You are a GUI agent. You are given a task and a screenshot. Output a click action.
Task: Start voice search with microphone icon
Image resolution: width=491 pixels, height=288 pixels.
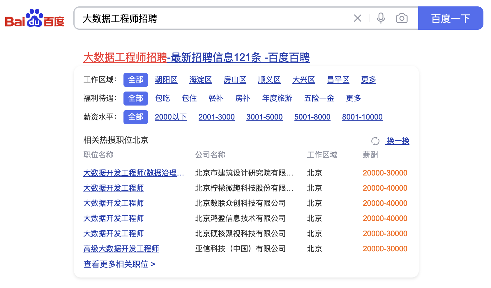tap(381, 18)
